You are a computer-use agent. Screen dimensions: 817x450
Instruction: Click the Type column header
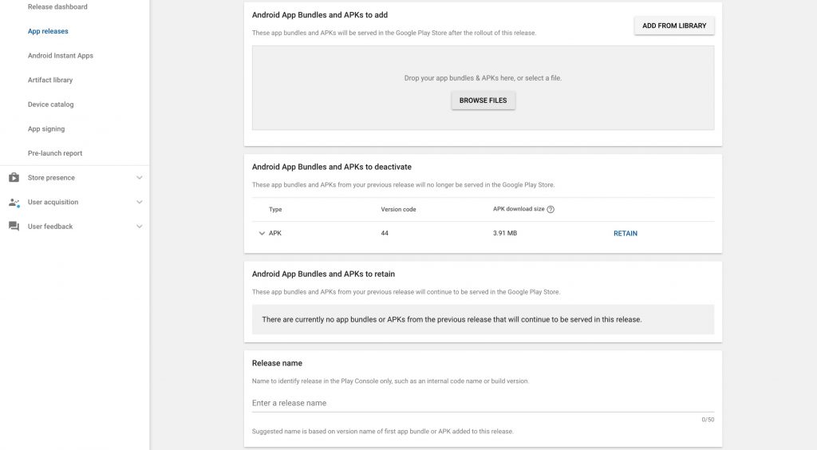(275, 209)
